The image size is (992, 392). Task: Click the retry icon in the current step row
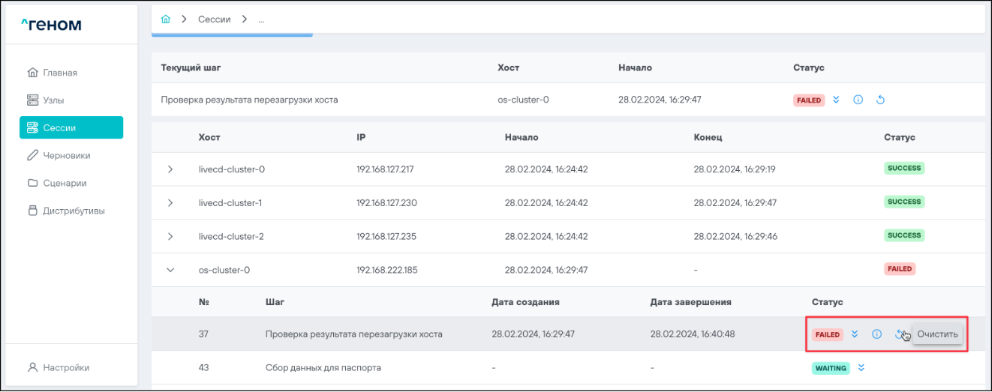pos(881,100)
